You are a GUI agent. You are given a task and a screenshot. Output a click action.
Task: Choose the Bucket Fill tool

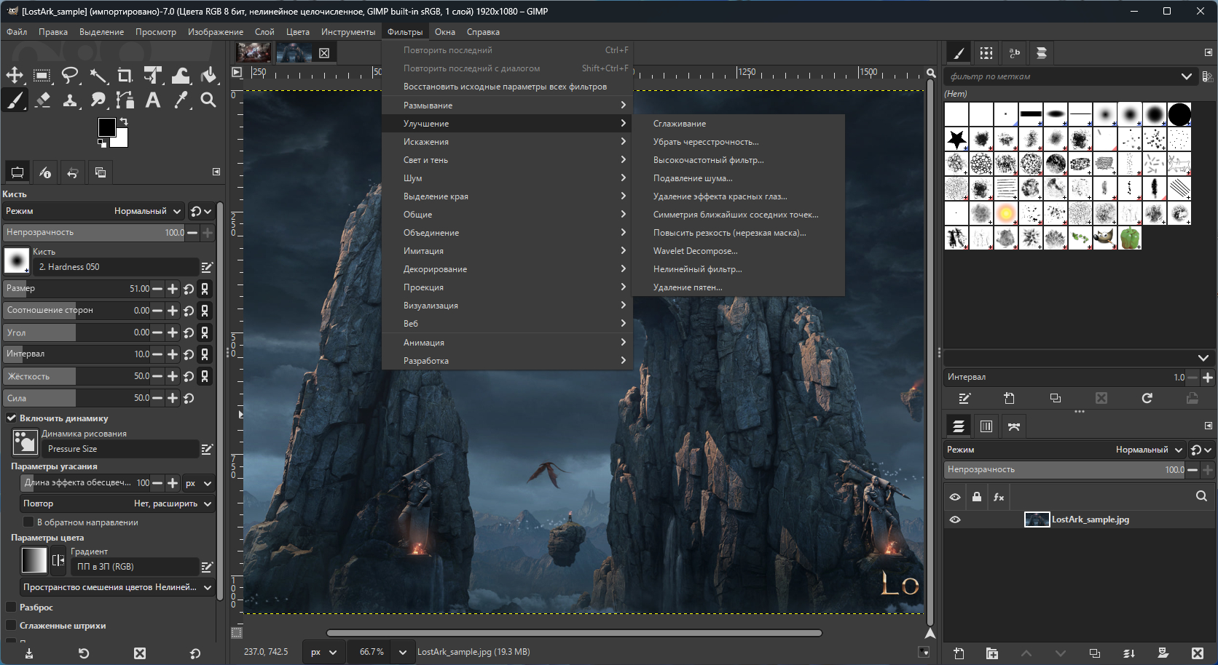[209, 76]
